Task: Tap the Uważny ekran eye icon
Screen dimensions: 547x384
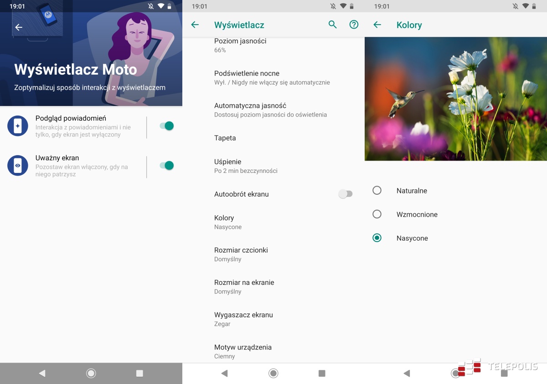Action: pos(18,166)
